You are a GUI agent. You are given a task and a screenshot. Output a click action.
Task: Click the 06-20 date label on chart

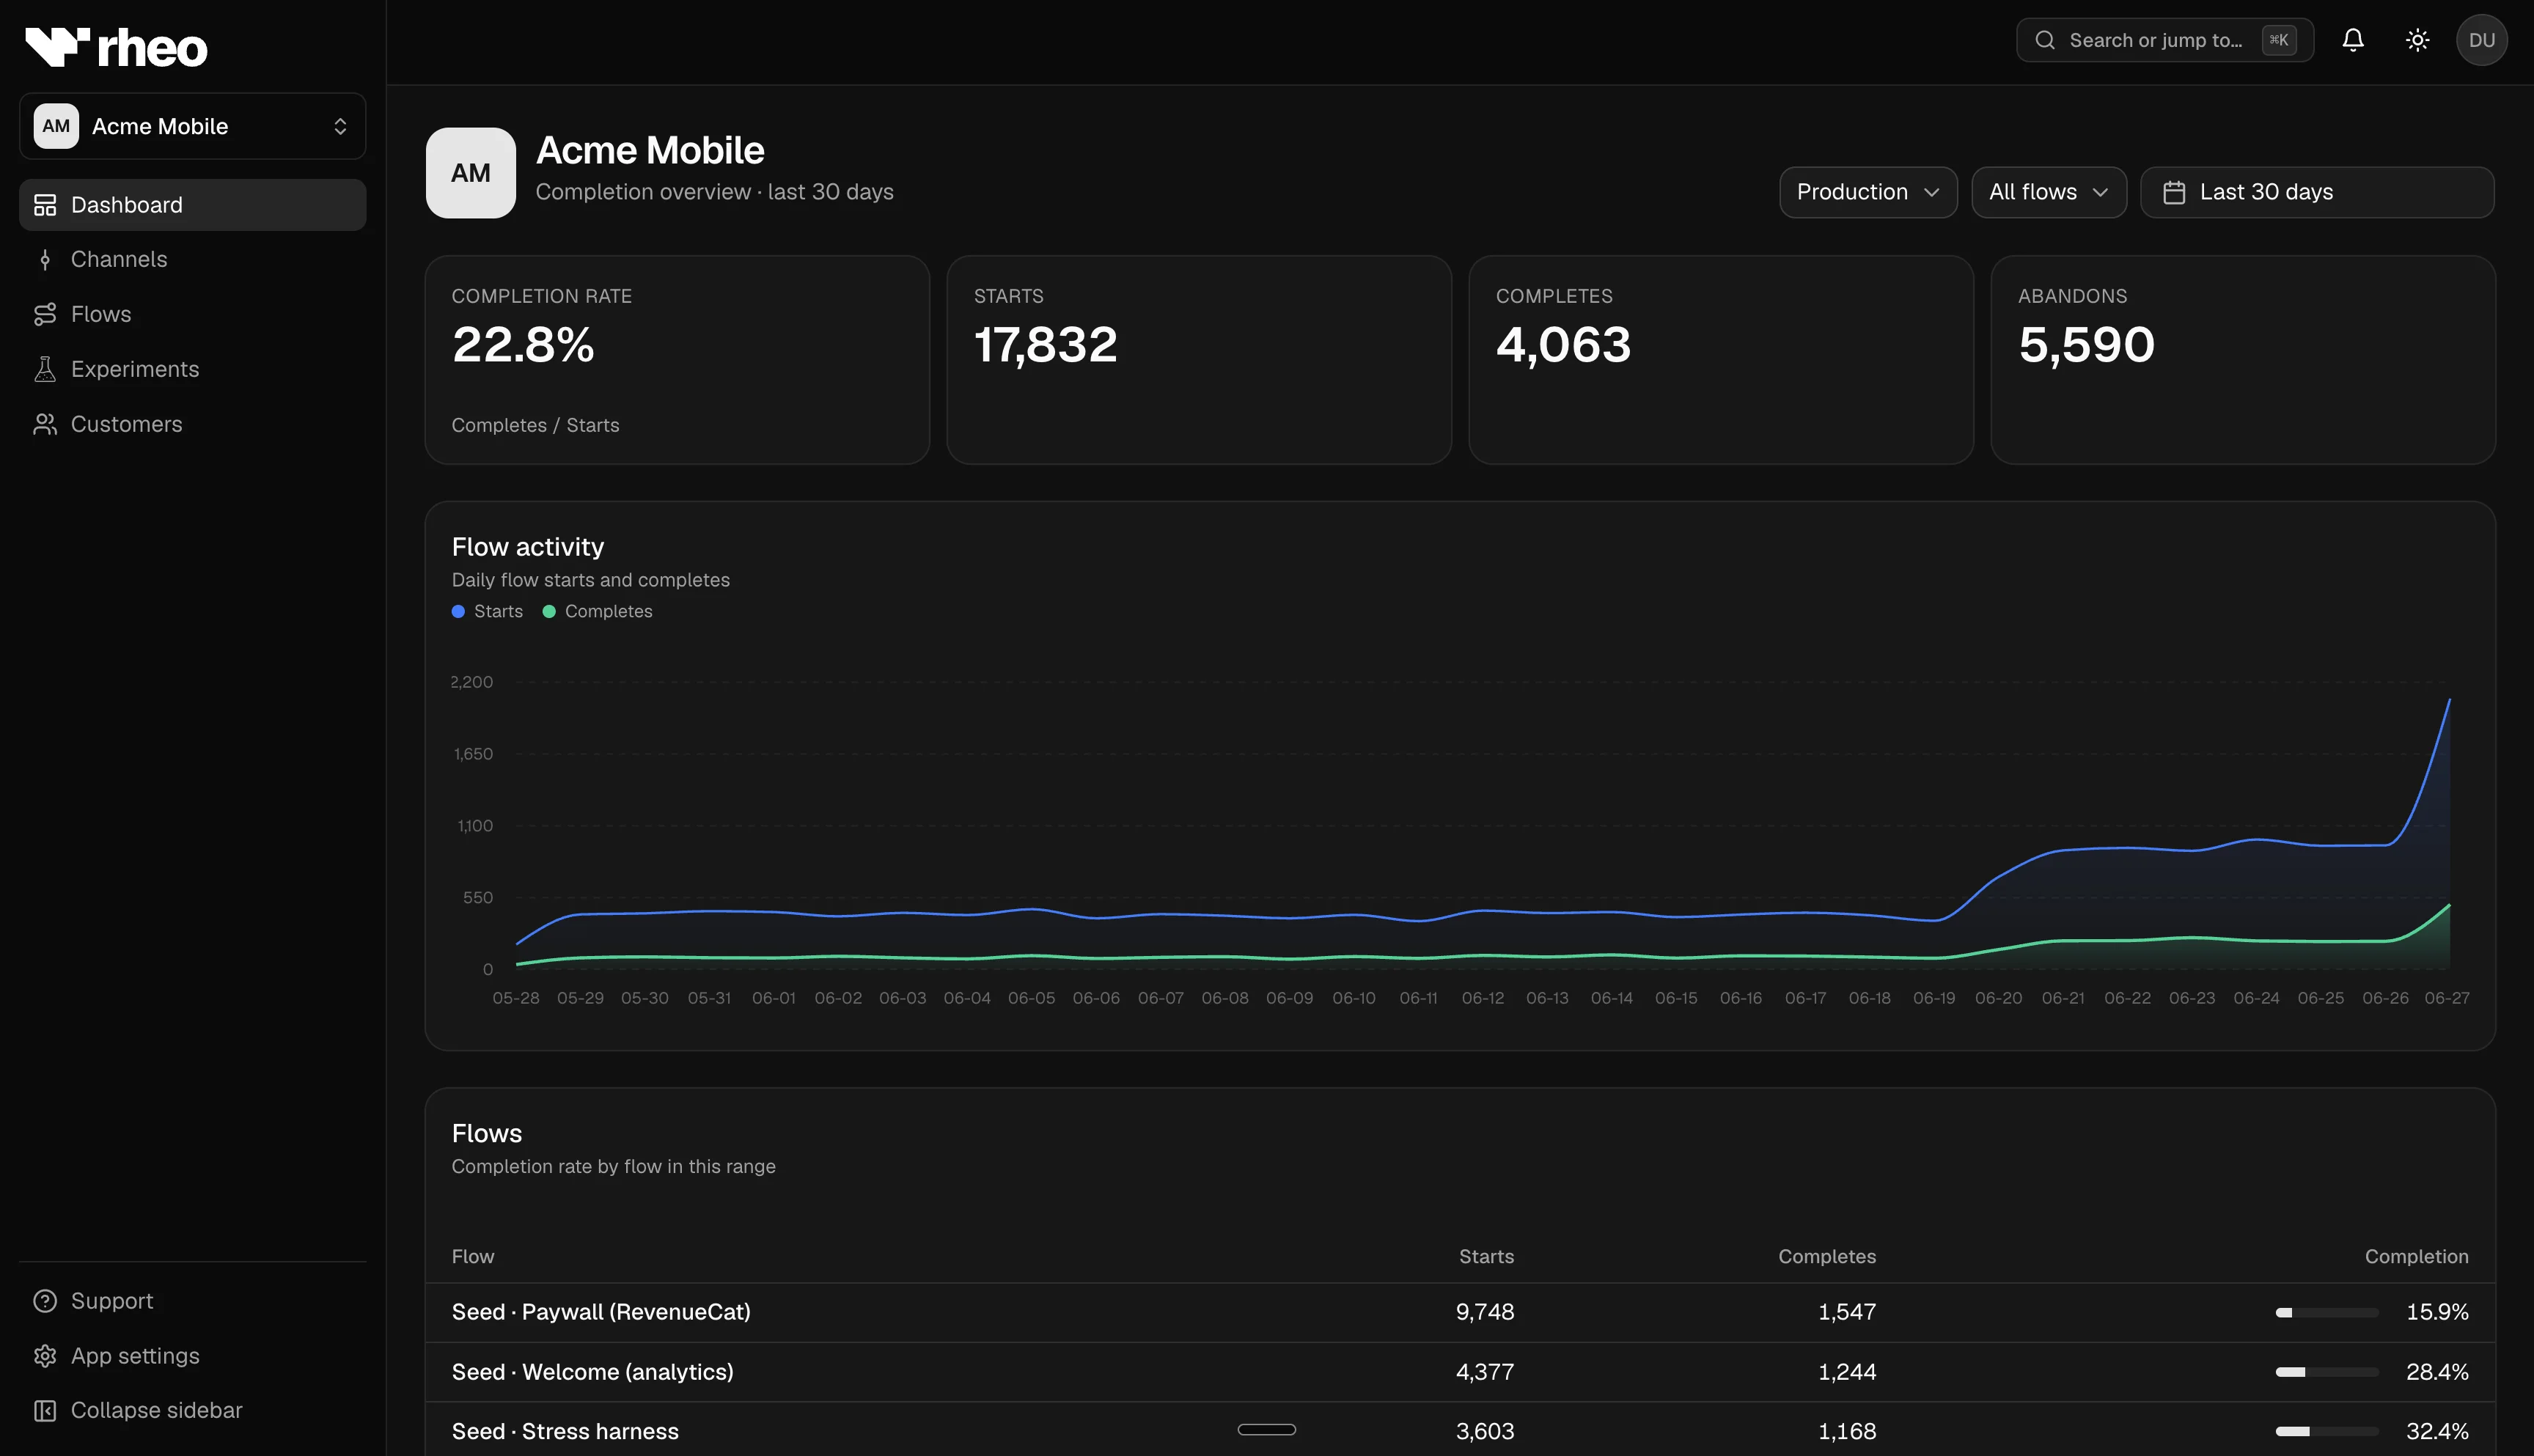tap(1998, 998)
